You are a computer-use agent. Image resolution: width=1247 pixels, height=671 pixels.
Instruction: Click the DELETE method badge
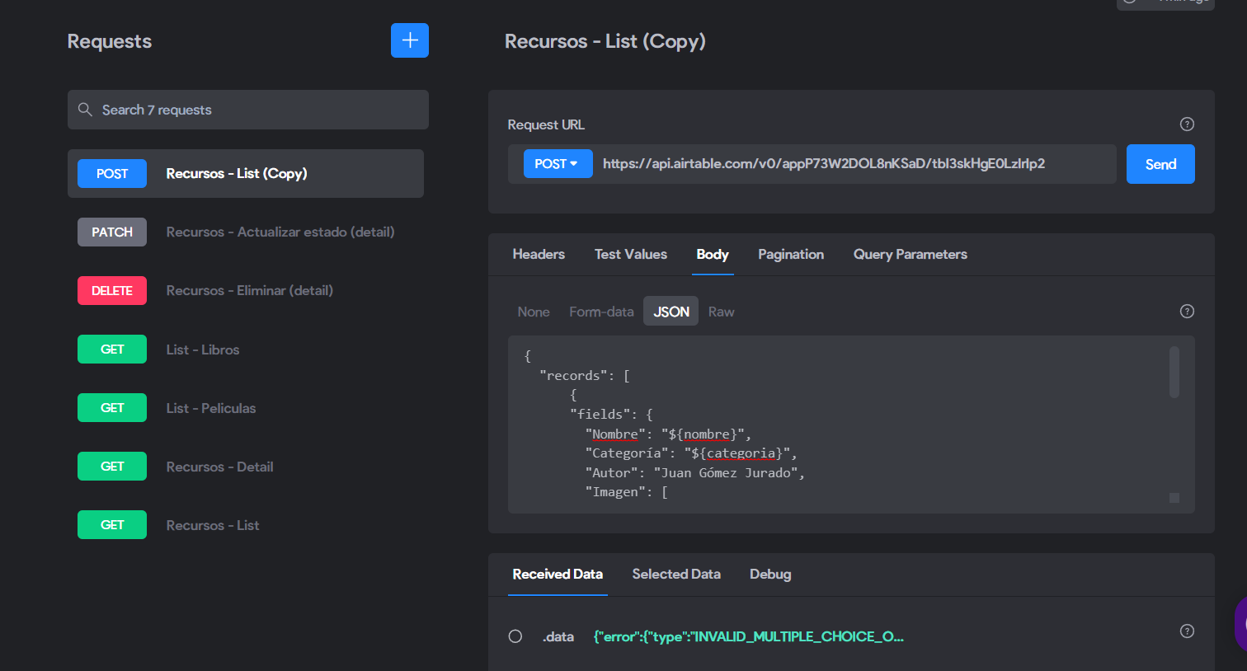[x=112, y=291]
